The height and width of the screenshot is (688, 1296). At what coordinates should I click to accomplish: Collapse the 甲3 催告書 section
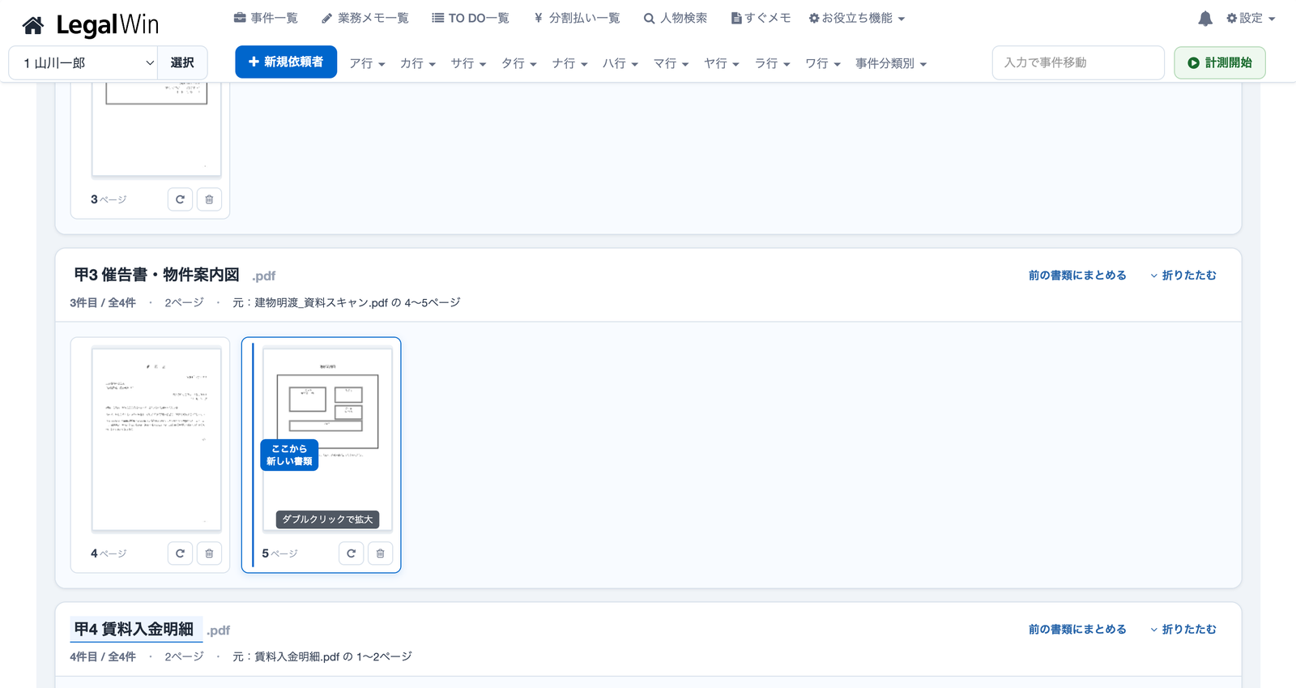point(1183,276)
